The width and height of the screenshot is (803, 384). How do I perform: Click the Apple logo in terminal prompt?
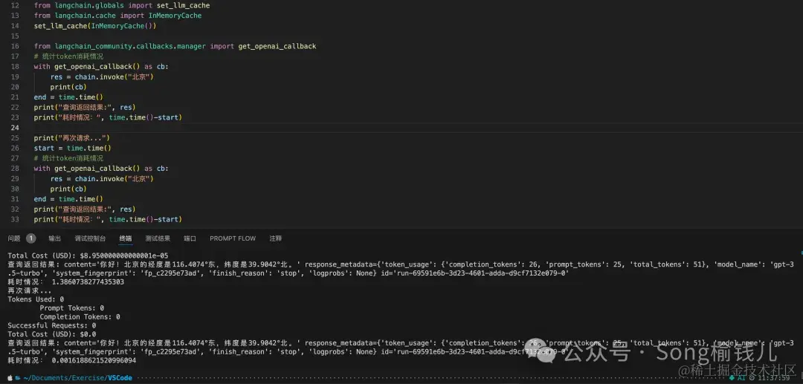pos(10,378)
